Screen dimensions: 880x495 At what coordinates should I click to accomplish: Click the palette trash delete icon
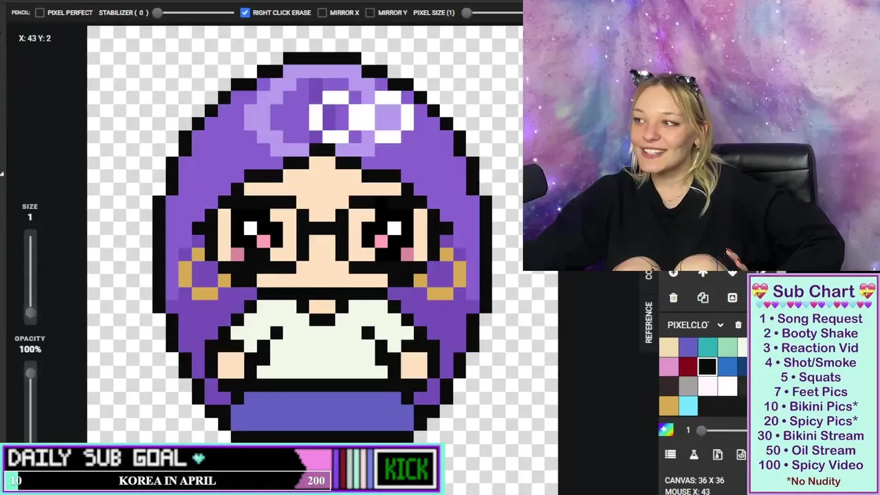click(738, 324)
